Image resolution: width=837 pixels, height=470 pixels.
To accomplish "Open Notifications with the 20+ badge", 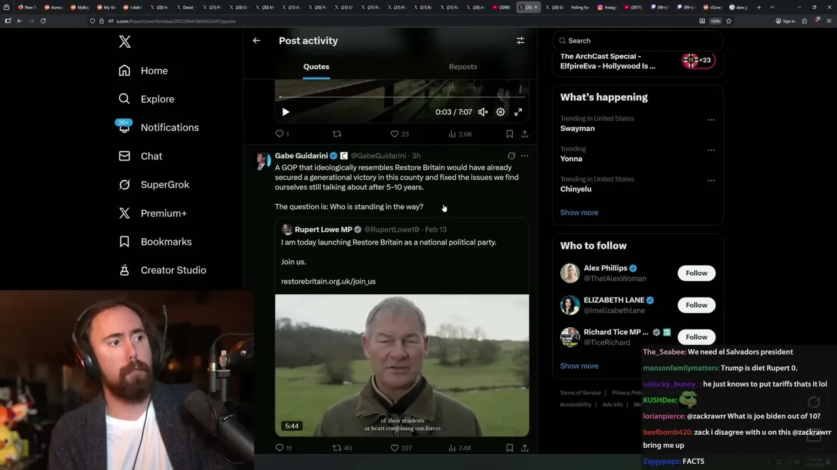I will (158, 127).
